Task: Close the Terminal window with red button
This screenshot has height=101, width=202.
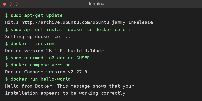Action: [x=4, y=4]
